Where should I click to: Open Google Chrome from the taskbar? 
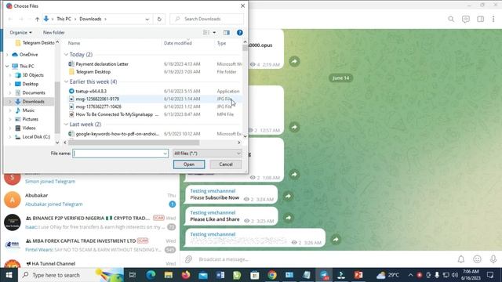point(272,275)
